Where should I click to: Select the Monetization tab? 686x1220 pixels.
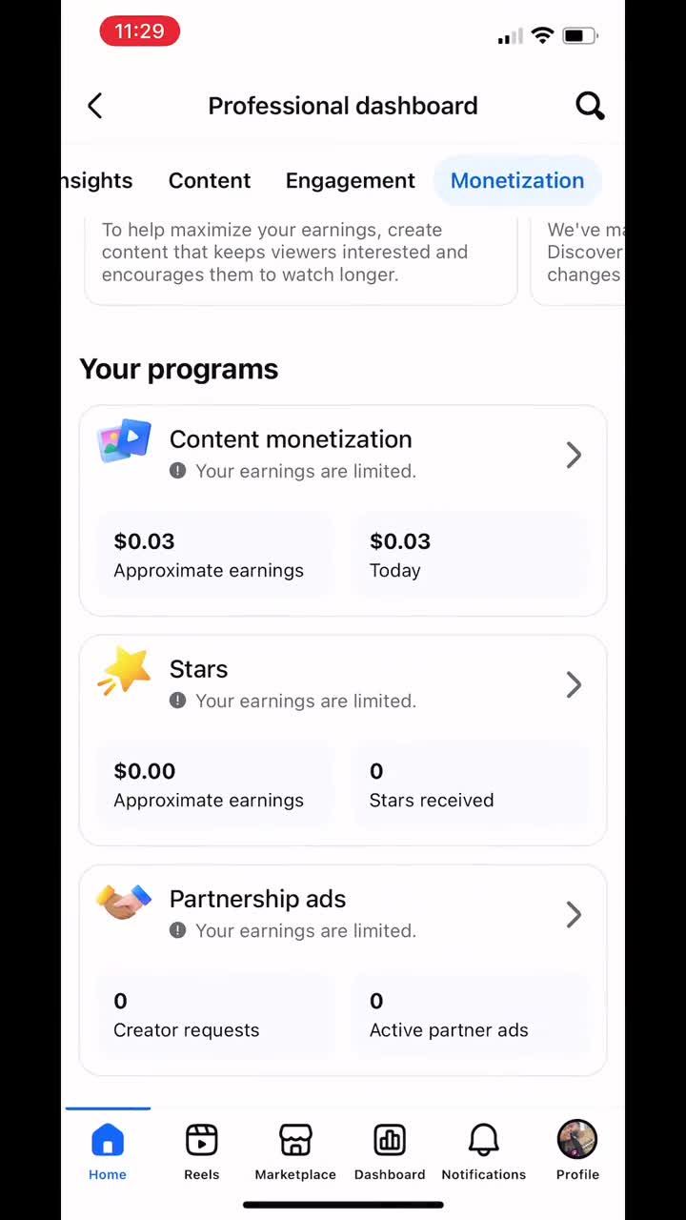517,180
